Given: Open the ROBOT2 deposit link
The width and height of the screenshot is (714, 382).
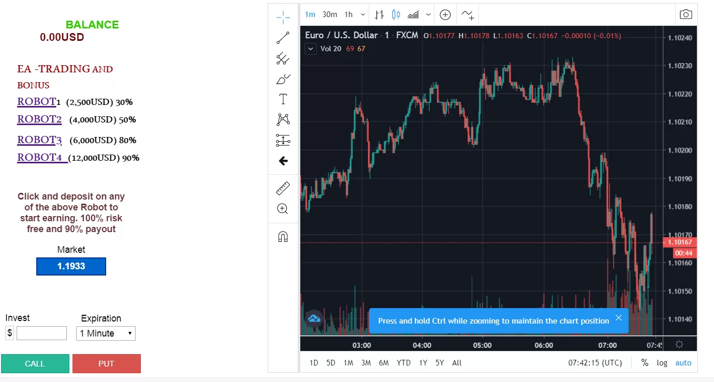Looking at the screenshot, I should coord(39,119).
